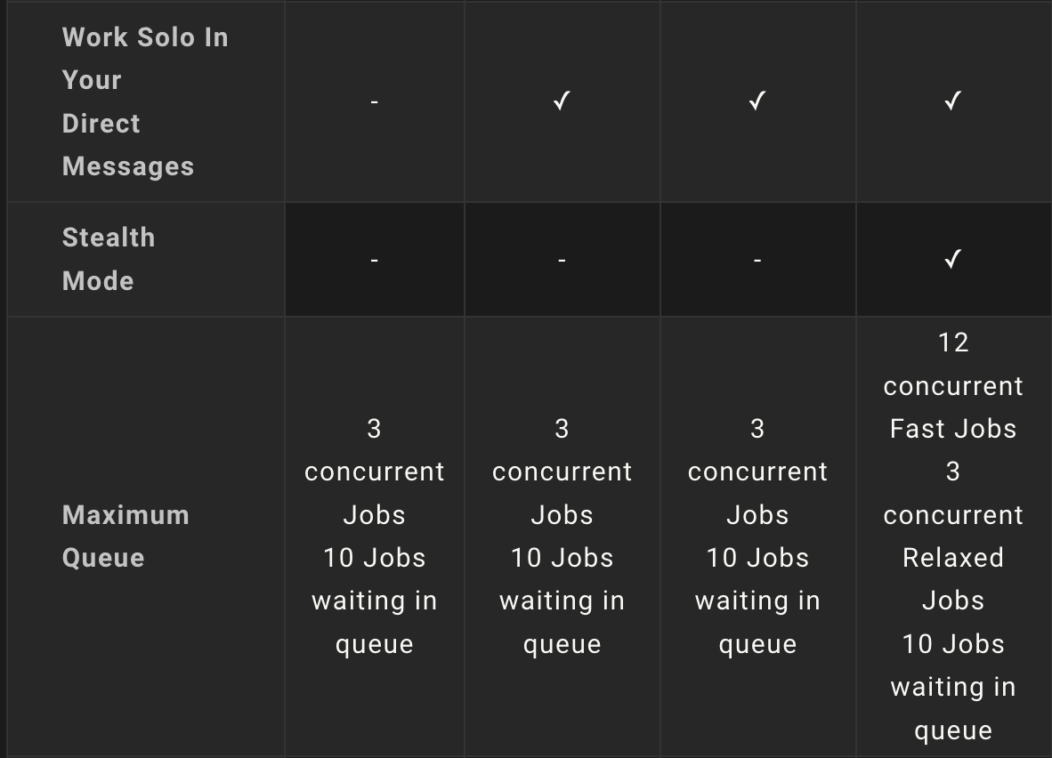Click the rightmost dash in Stealth Mode row
Viewport: 1052px width, 758px height.
tap(757, 260)
